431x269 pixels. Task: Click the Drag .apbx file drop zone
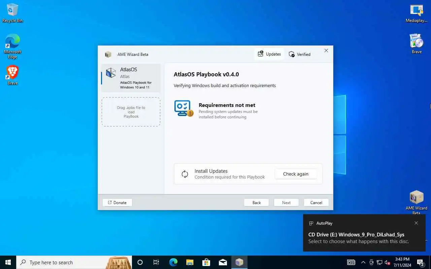click(x=131, y=112)
